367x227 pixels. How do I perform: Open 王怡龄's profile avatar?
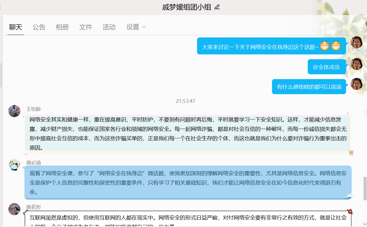(x=15, y=111)
